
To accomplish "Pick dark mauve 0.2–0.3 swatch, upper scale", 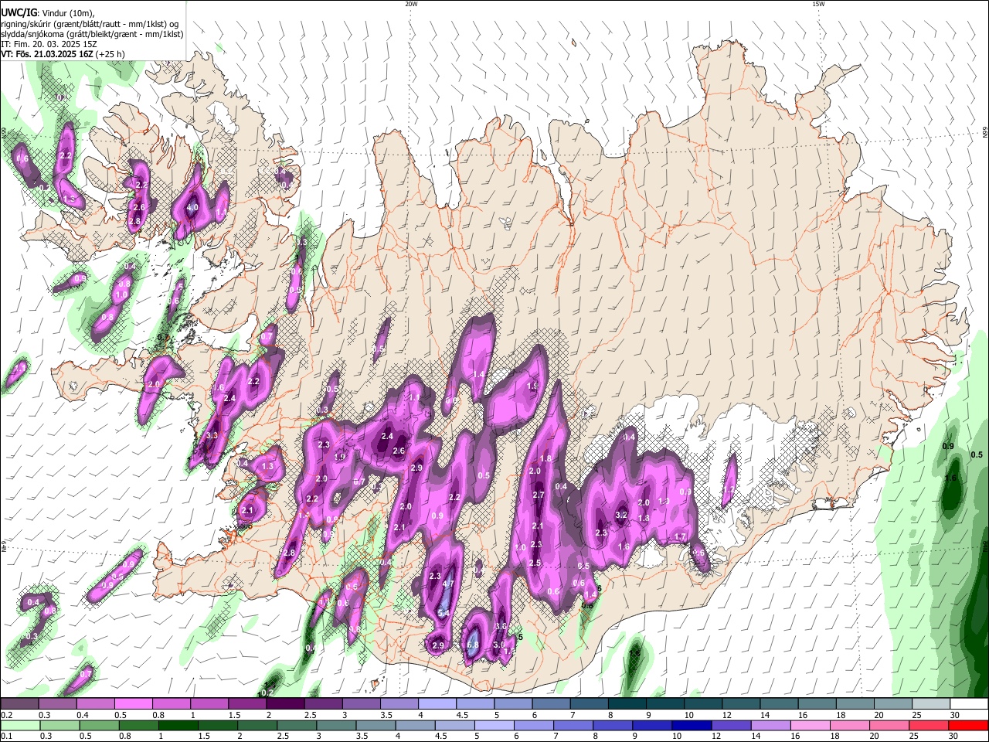I will (19, 704).
